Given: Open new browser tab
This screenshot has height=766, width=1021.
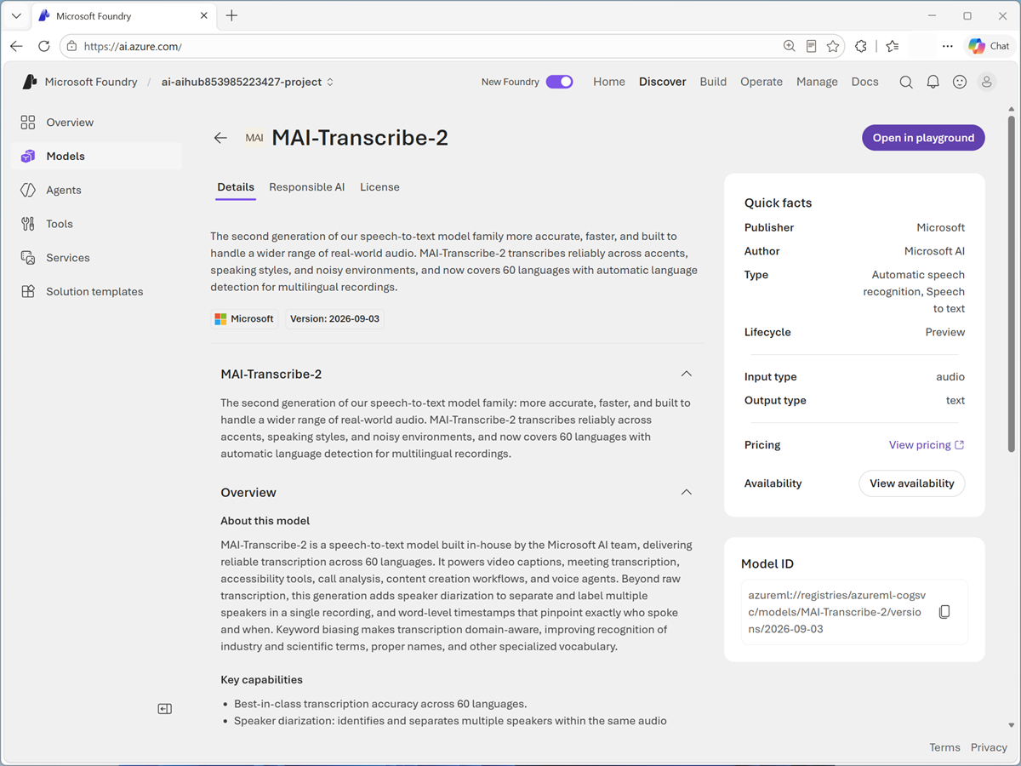Looking at the screenshot, I should [x=231, y=15].
